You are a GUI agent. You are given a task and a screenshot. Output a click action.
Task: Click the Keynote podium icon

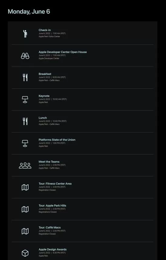coord(25,100)
